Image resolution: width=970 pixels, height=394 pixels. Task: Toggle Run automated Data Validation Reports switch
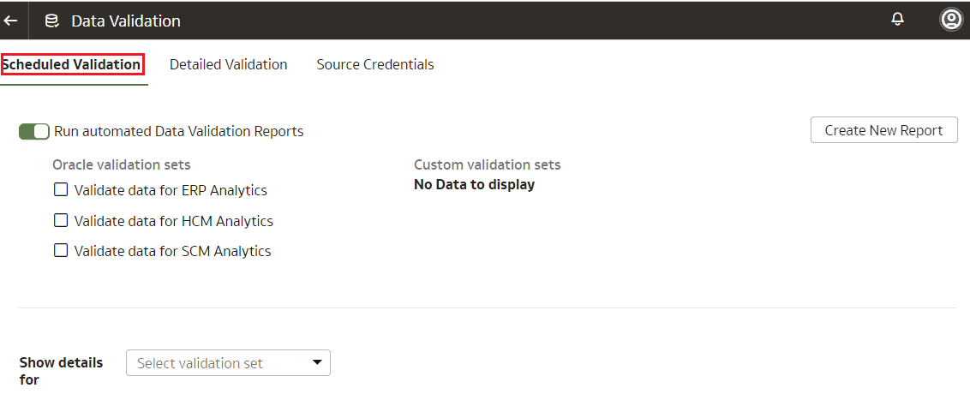(34, 131)
